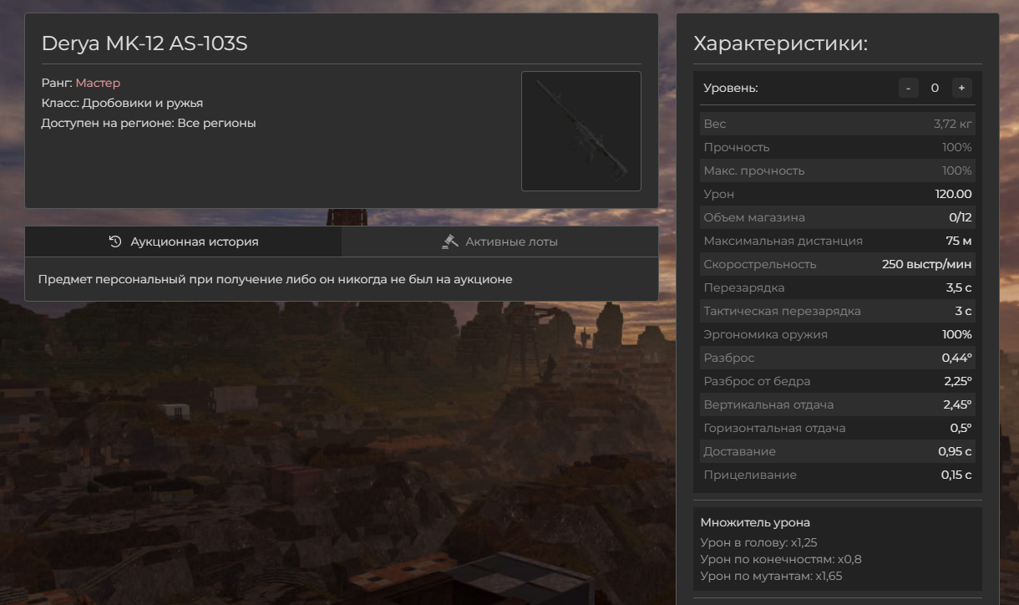This screenshot has width=1019, height=605.
Task: Open the Аукционная история tab
Action: 184,241
